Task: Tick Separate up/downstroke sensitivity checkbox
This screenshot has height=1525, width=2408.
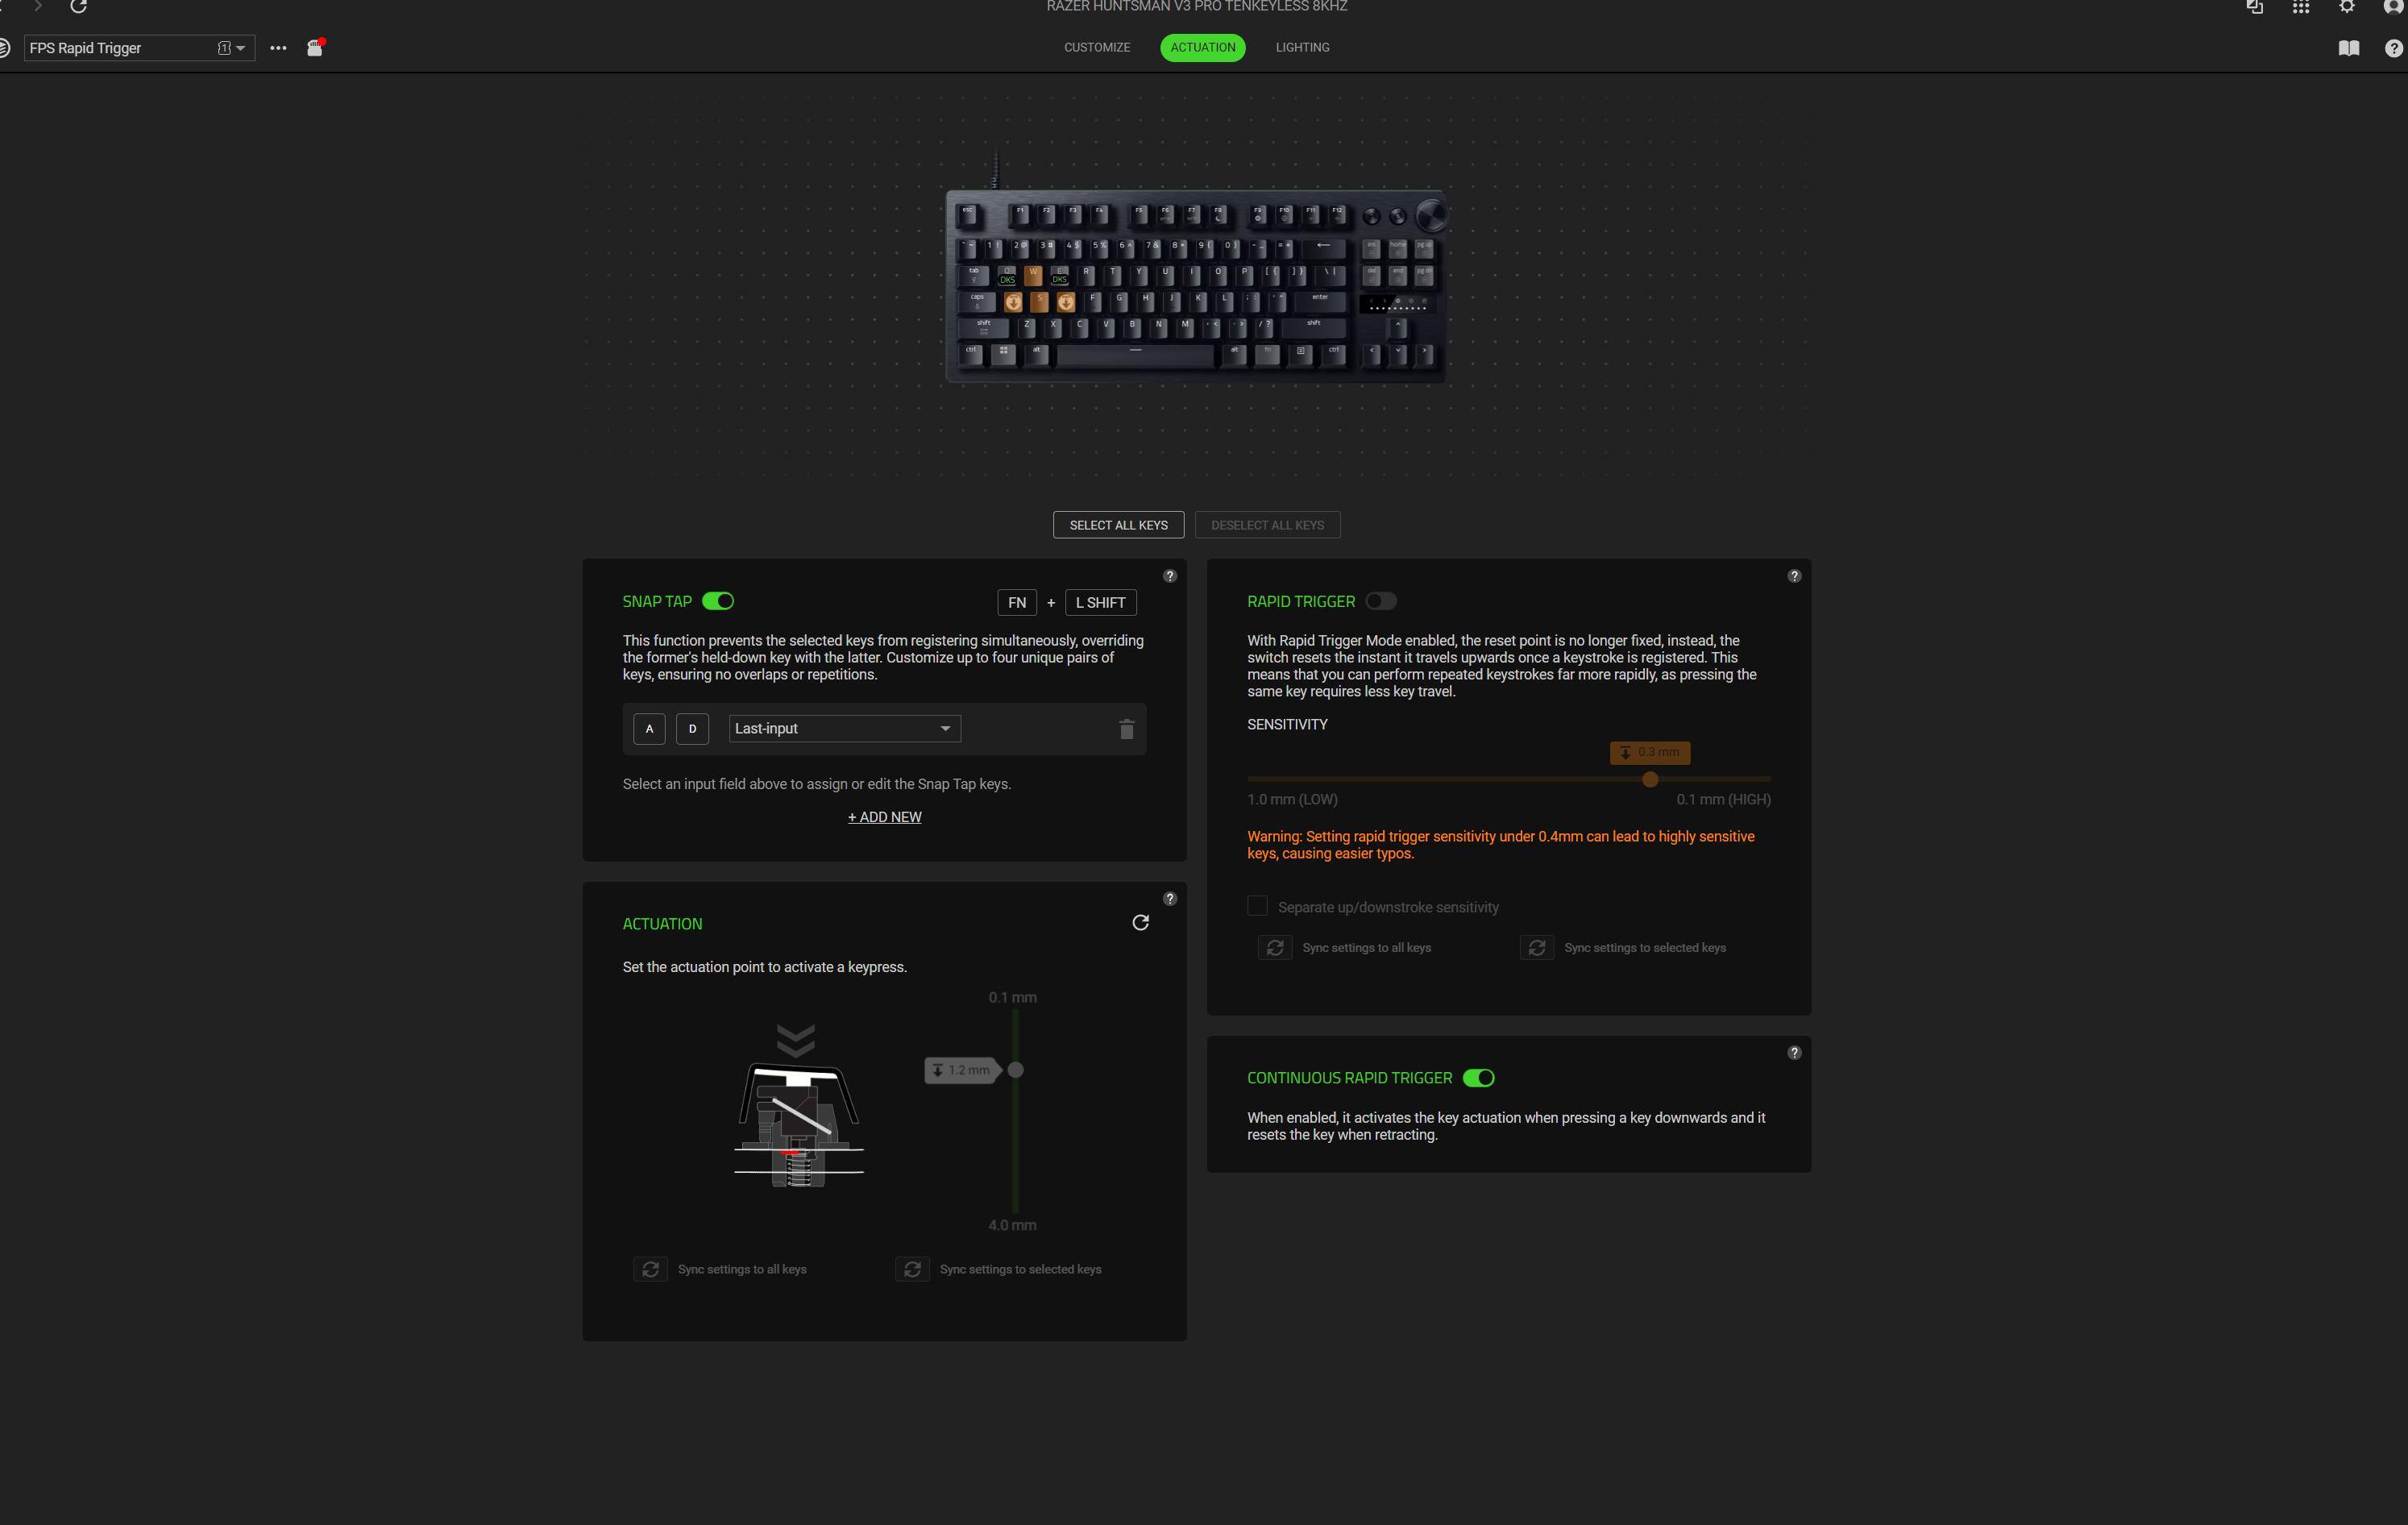Action: pyautogui.click(x=1257, y=906)
